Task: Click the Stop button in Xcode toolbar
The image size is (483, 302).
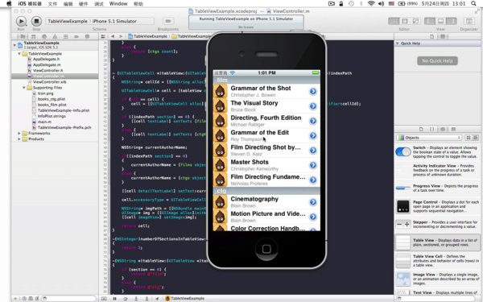Action: [36, 21]
